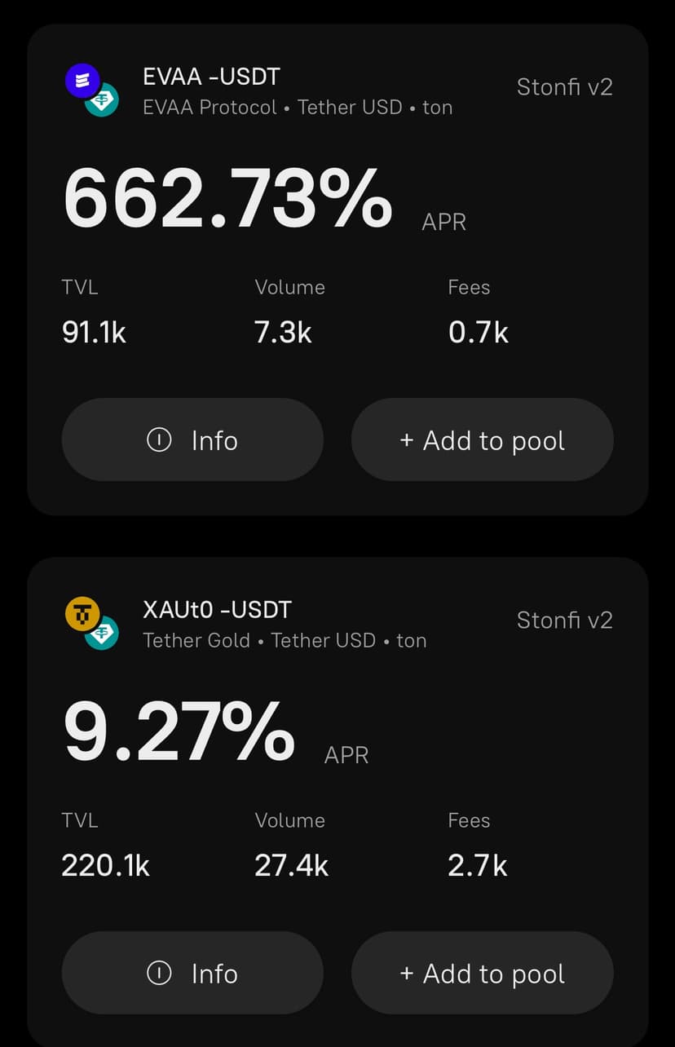This screenshot has width=675, height=1047.
Task: Tap the 27.4k Volume value
Action: tap(291, 865)
